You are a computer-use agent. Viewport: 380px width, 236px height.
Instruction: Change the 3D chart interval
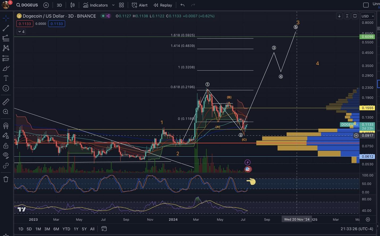tap(59, 5)
